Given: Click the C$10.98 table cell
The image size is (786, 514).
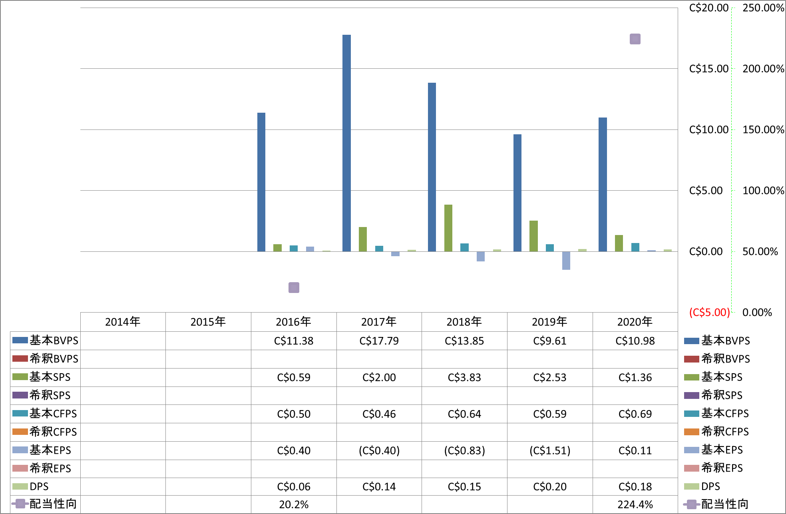Looking at the screenshot, I should 635,341.
